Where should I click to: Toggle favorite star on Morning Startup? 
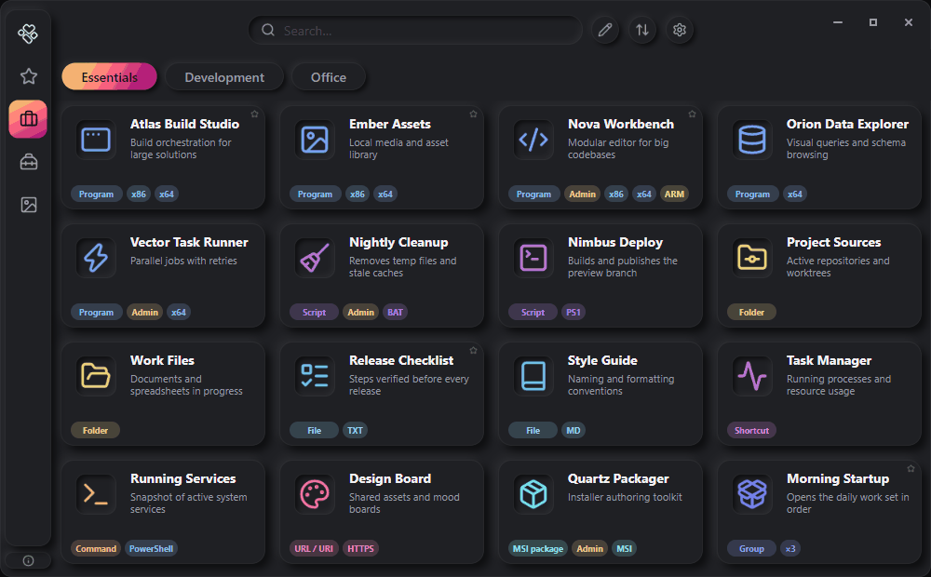tap(911, 468)
